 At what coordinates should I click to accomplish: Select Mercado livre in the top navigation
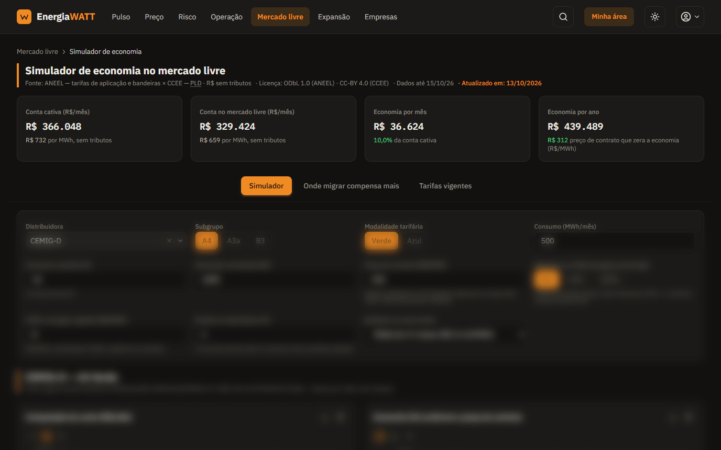(280, 17)
